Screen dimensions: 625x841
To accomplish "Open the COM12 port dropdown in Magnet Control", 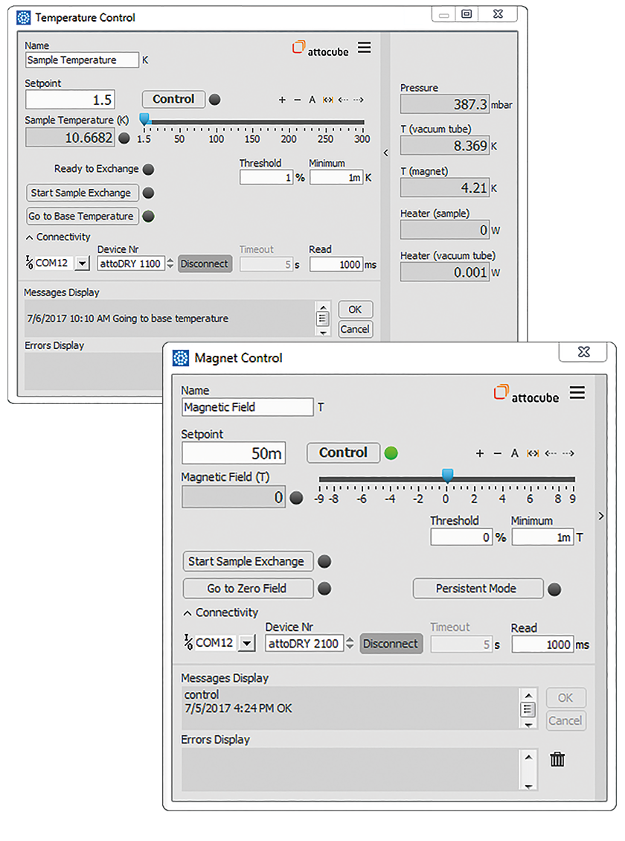I will pos(247,643).
